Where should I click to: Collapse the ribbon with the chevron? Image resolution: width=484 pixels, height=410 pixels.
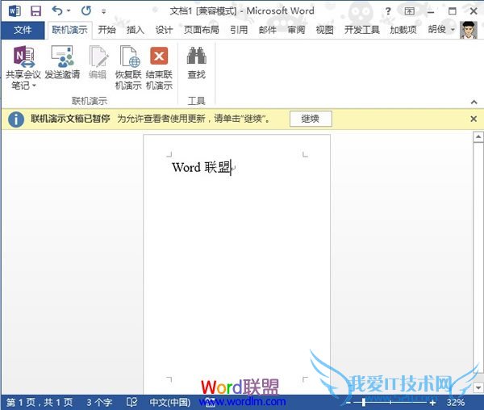(x=474, y=102)
